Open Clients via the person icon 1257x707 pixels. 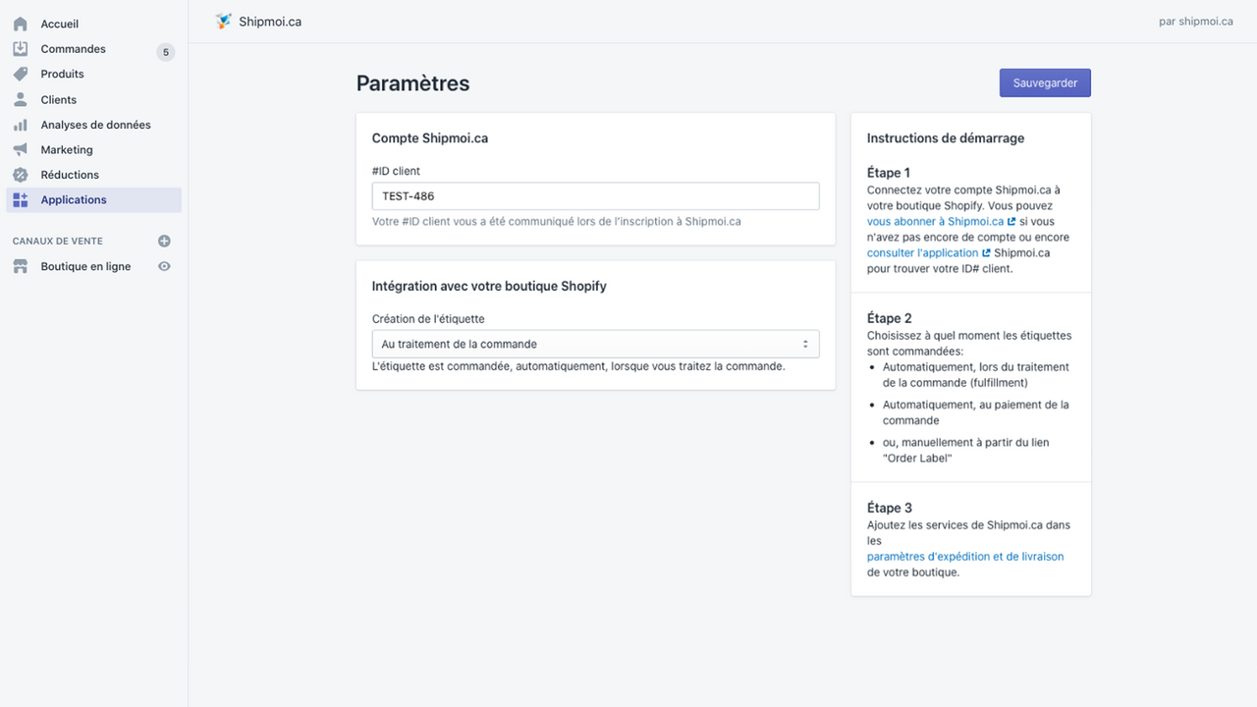21,99
